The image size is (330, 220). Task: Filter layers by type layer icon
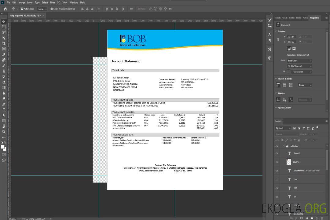tap(304, 128)
